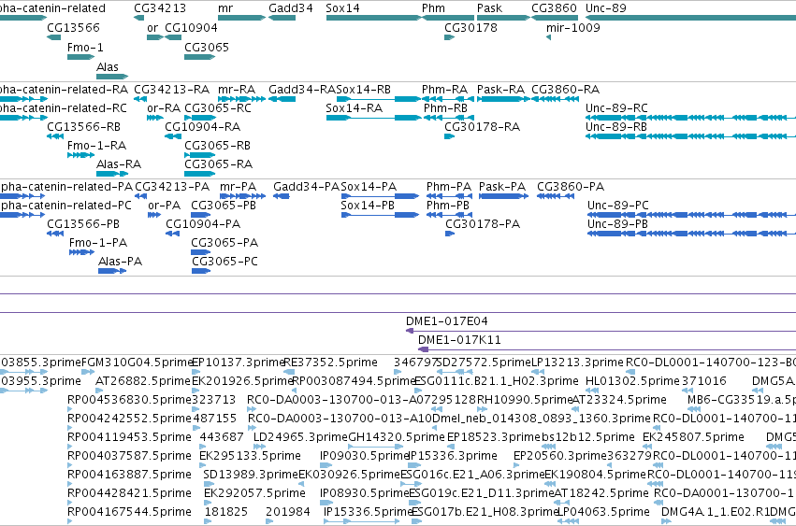Select the CG30178 gene label without suffix
796x526 pixels.
point(470,28)
